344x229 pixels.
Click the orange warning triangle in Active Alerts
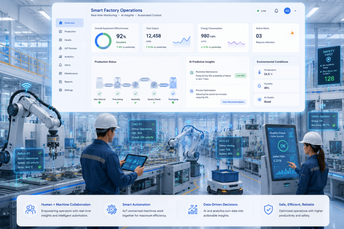292,33
